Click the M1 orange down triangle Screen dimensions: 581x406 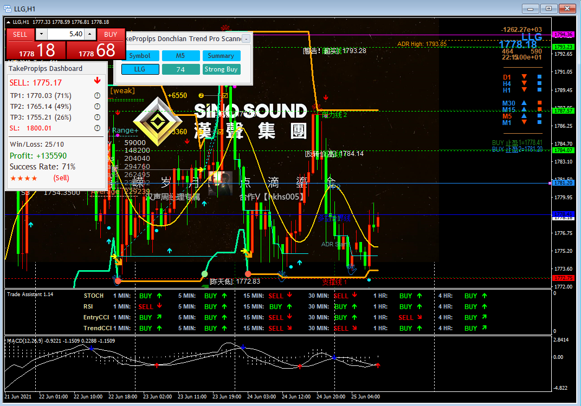(524, 122)
